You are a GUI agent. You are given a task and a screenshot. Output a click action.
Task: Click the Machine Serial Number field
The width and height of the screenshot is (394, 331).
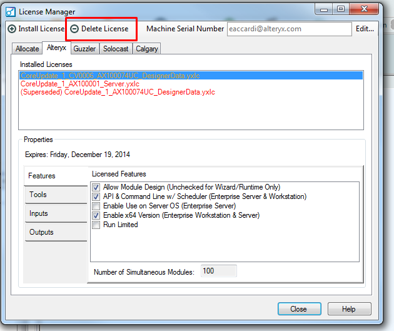click(x=289, y=29)
